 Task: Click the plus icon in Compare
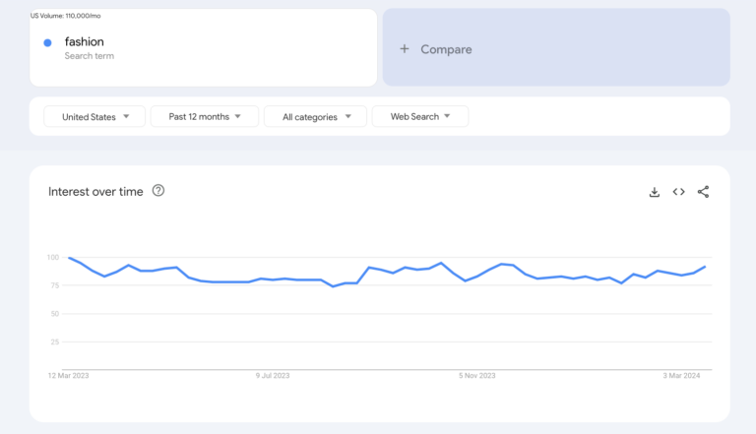pos(405,48)
